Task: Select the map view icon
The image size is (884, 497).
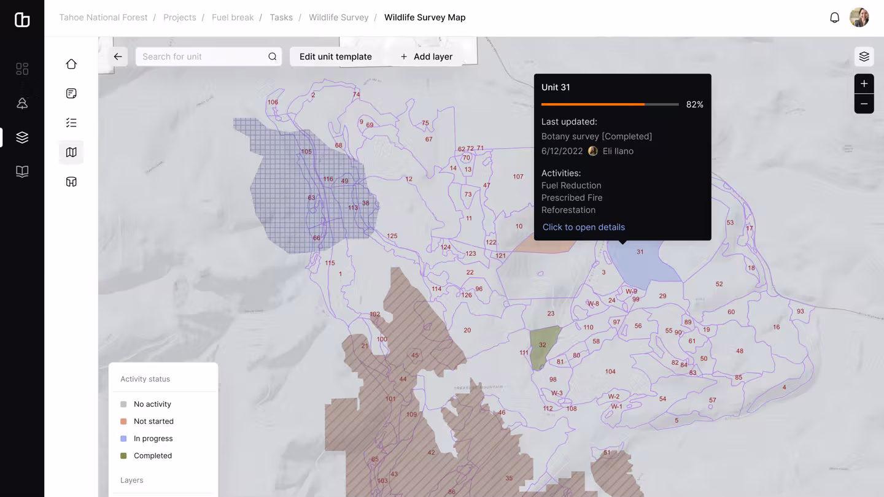Action: coord(71,152)
